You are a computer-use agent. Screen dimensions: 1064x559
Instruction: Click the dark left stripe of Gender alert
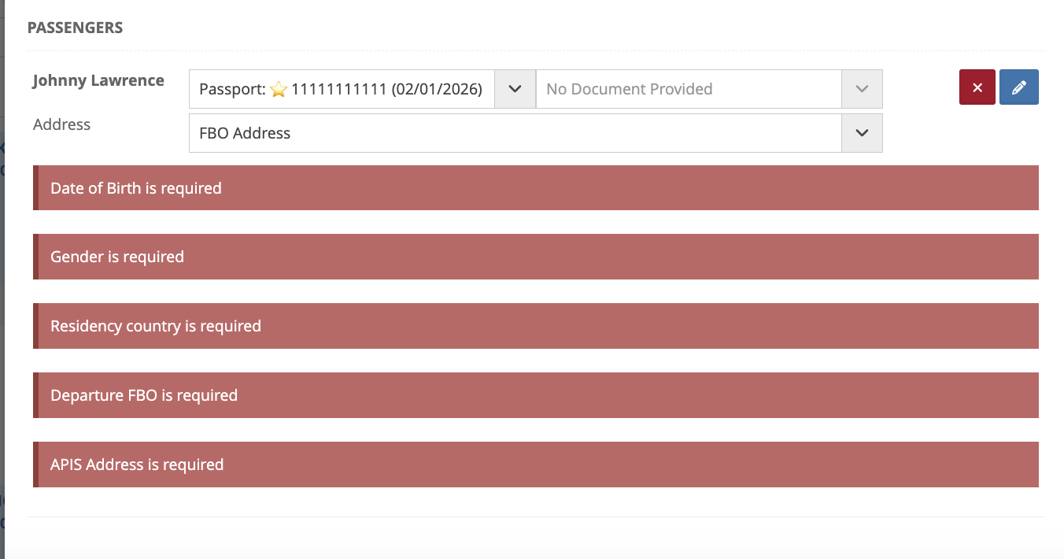point(35,257)
